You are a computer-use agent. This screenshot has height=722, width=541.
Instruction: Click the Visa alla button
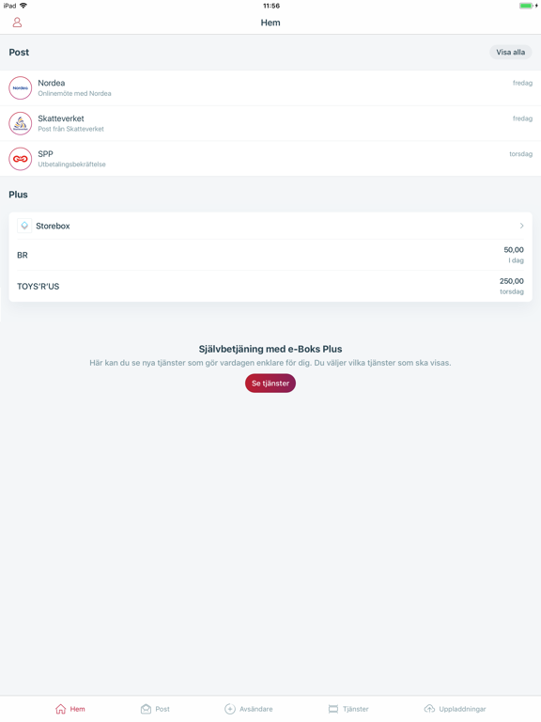510,52
